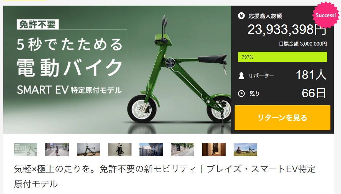Screen dimensions: 341x194
Task: Click the 797% green progress bar
Action: click(282, 57)
